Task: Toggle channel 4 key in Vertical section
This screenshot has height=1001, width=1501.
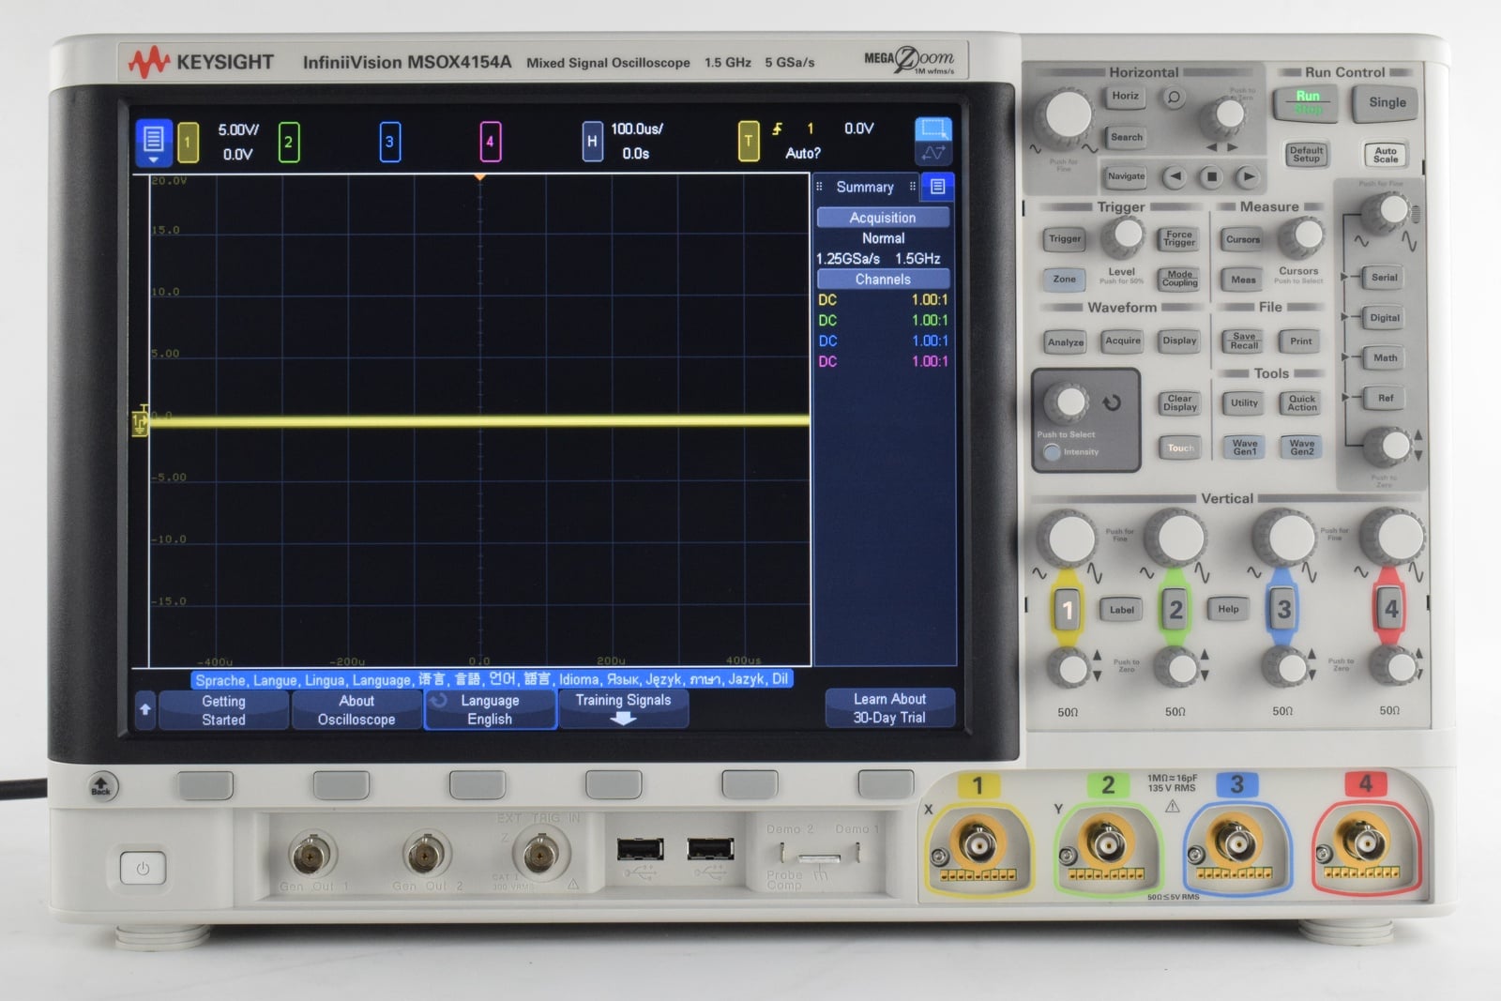Action: pos(1391,610)
